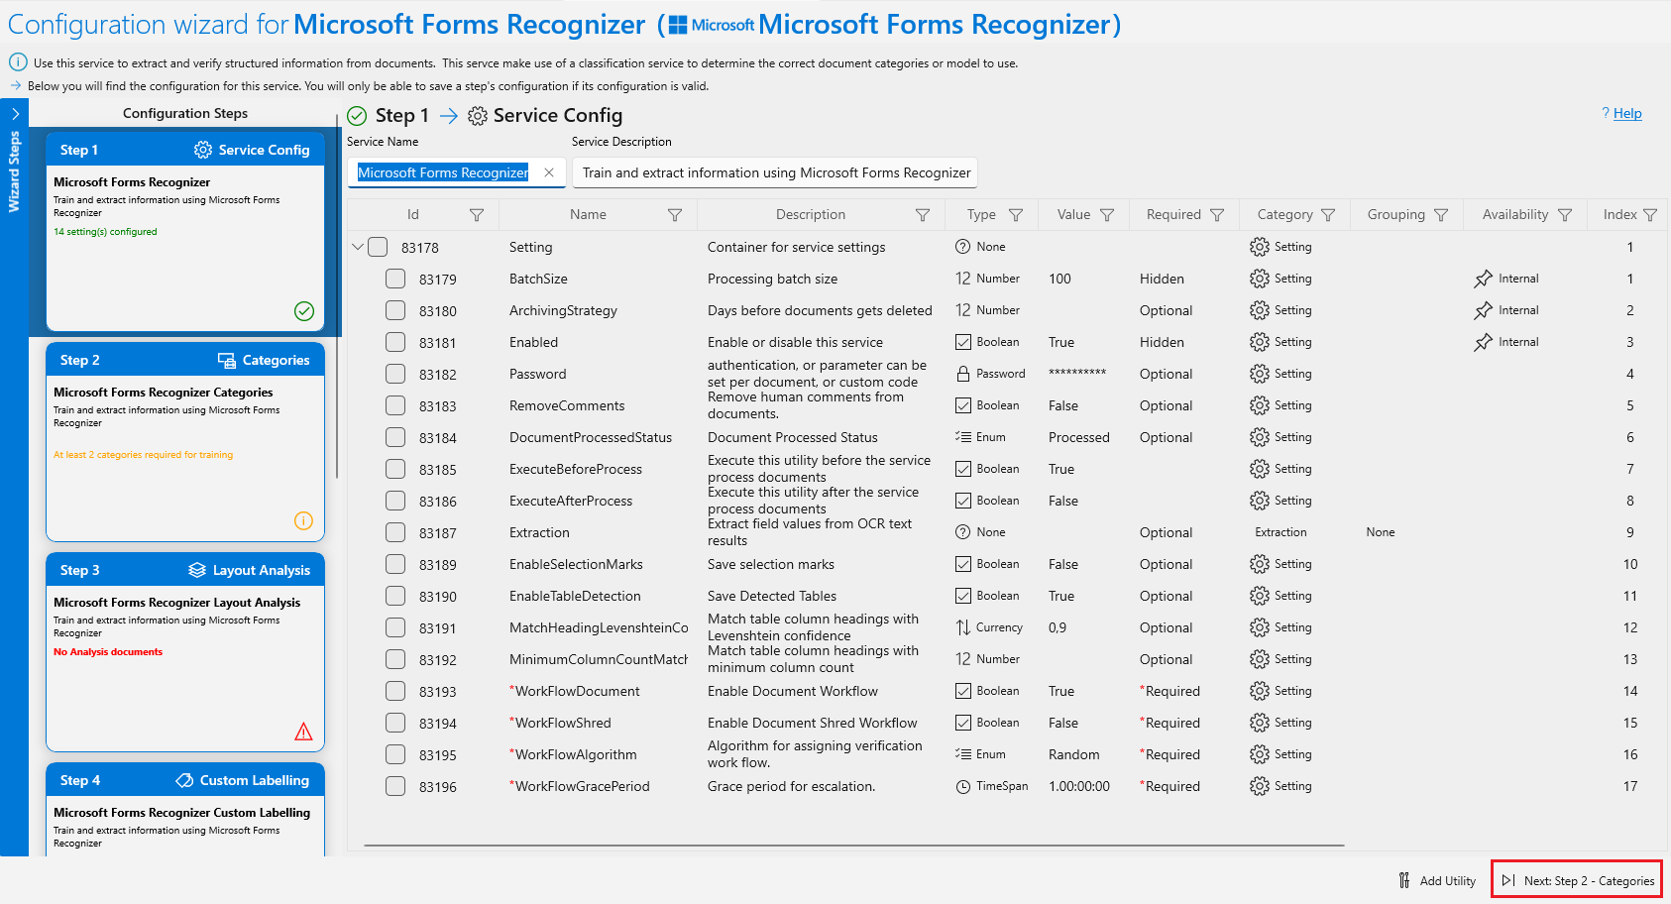Viewport: 1671px width, 904px height.
Task: Select the RemoveComments row checkbox
Action: (395, 405)
